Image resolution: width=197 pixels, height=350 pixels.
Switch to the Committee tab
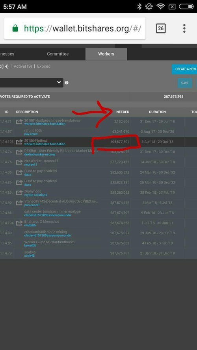[x=58, y=54]
